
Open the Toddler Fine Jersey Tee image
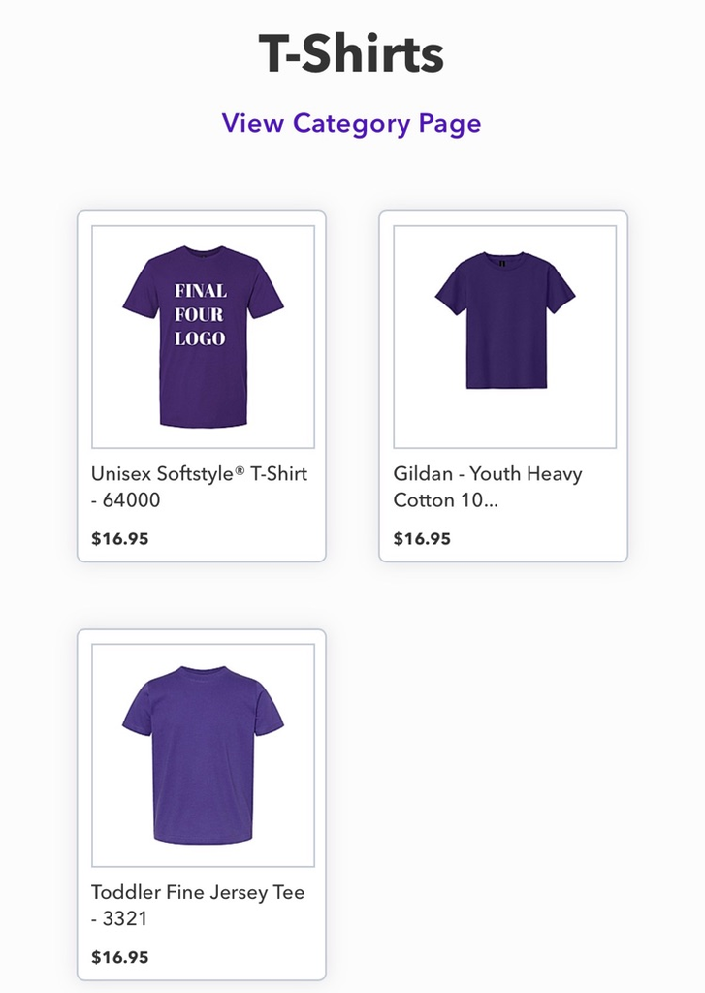203,754
